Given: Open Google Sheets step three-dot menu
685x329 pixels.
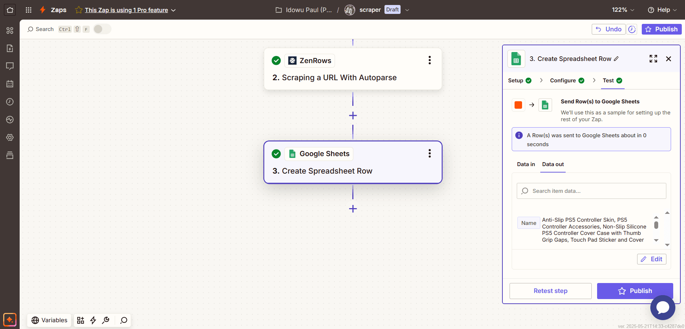Looking at the screenshot, I should coord(430,154).
